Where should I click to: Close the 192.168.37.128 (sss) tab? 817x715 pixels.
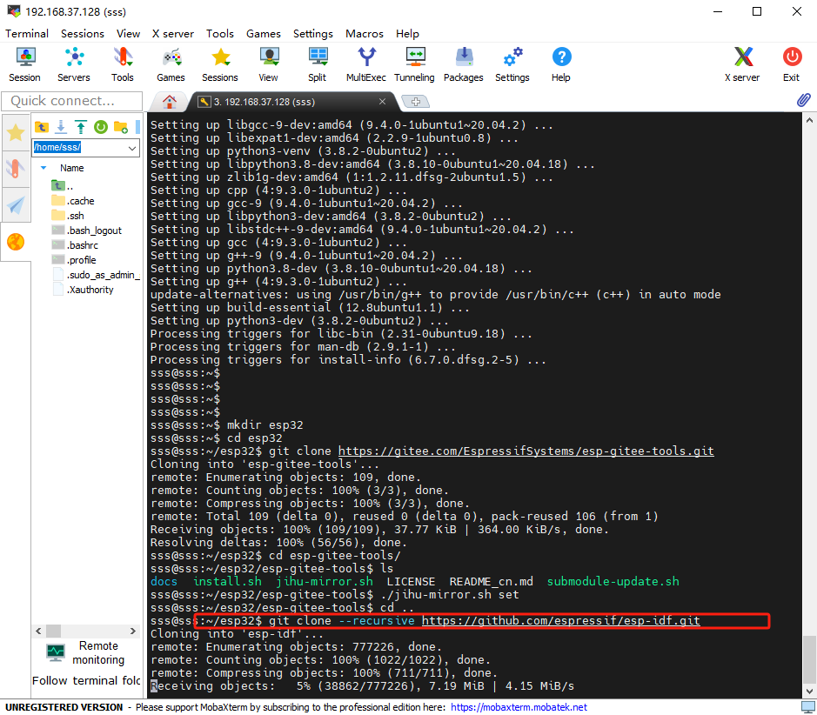click(382, 102)
